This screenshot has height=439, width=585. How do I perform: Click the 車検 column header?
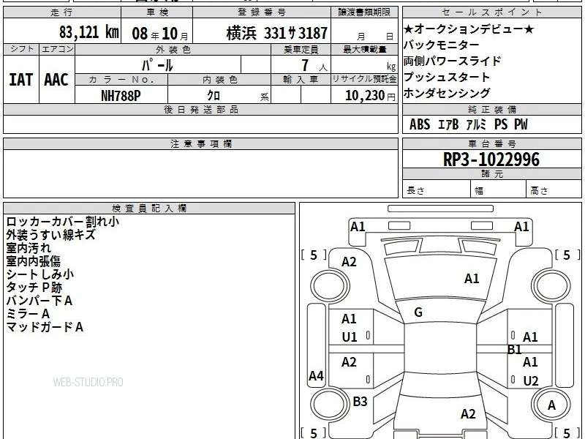[156, 12]
